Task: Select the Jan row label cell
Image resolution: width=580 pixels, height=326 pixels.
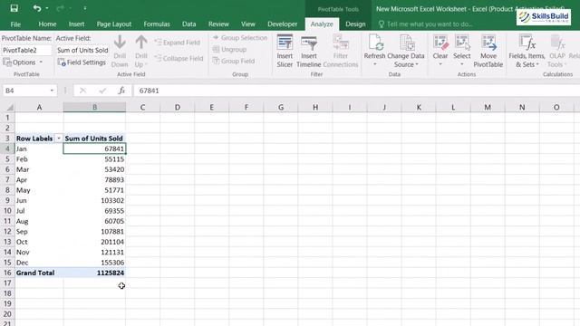Action: [39, 149]
